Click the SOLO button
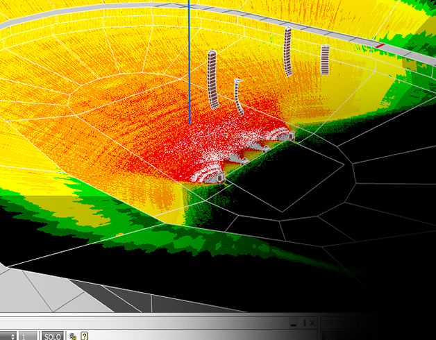Image resolution: width=436 pixels, height=340 pixels. pos(52,336)
